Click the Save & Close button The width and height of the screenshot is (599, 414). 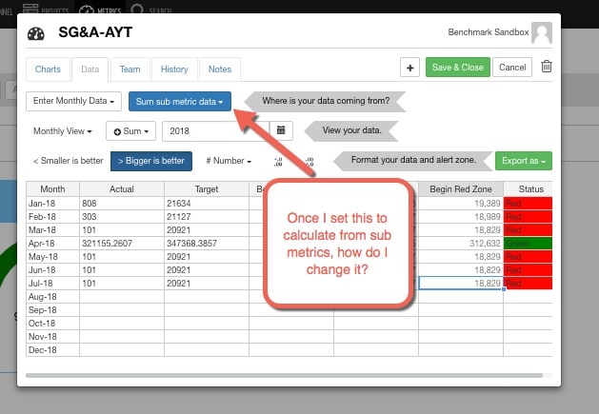tap(457, 67)
